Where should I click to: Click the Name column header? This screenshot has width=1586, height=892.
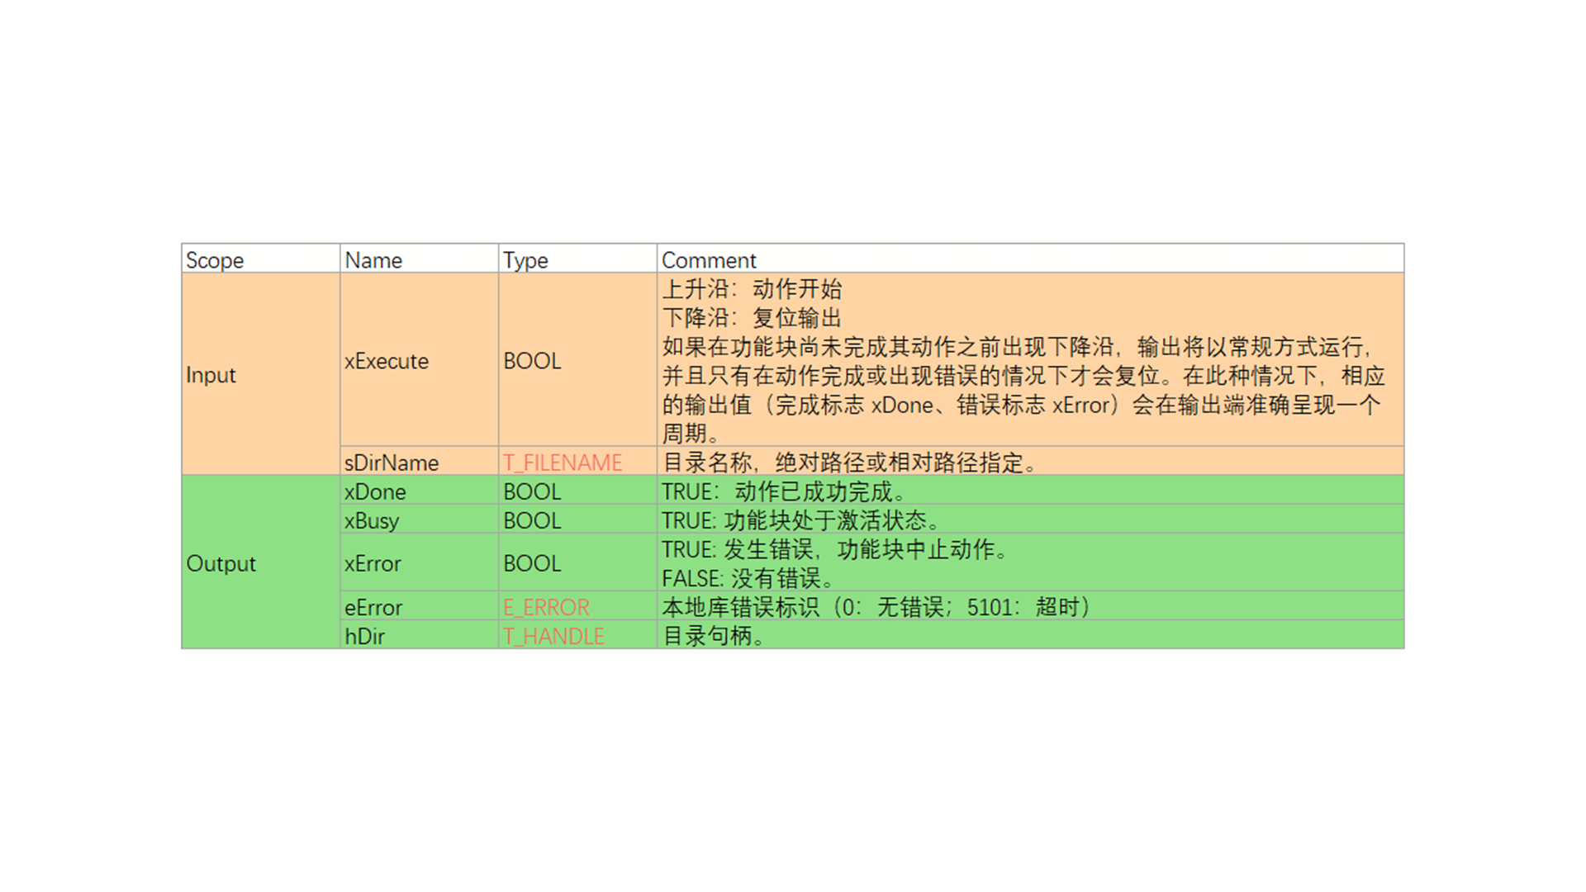click(373, 260)
